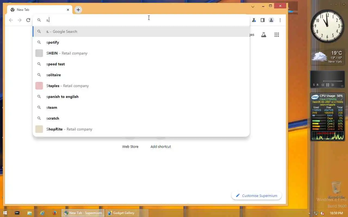Select the Staples Retail company suggestion
This screenshot has width=348, height=217.
point(141,86)
